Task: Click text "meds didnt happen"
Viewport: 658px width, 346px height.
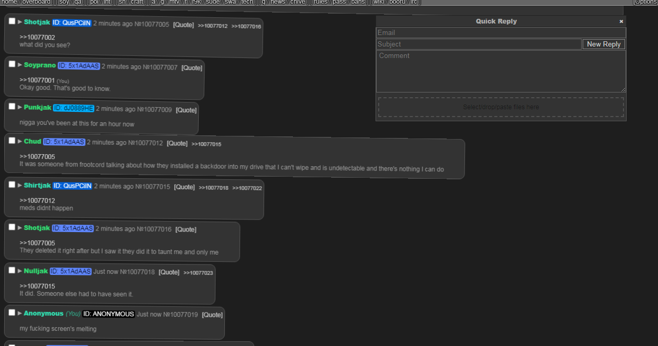Action: 46,208
